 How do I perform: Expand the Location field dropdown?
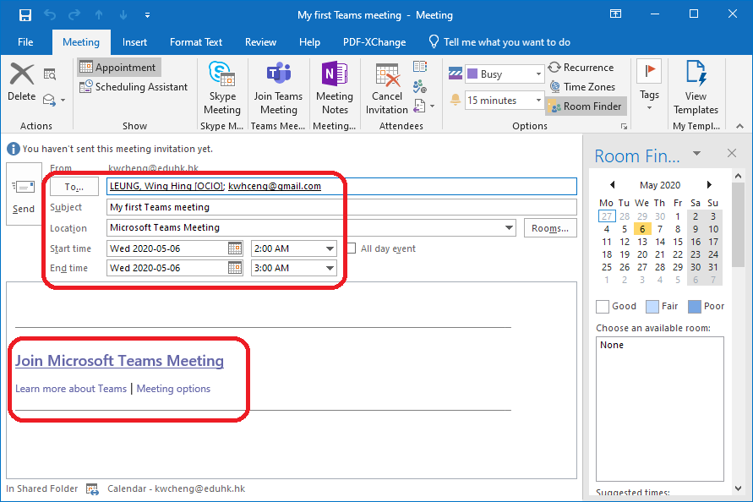510,227
